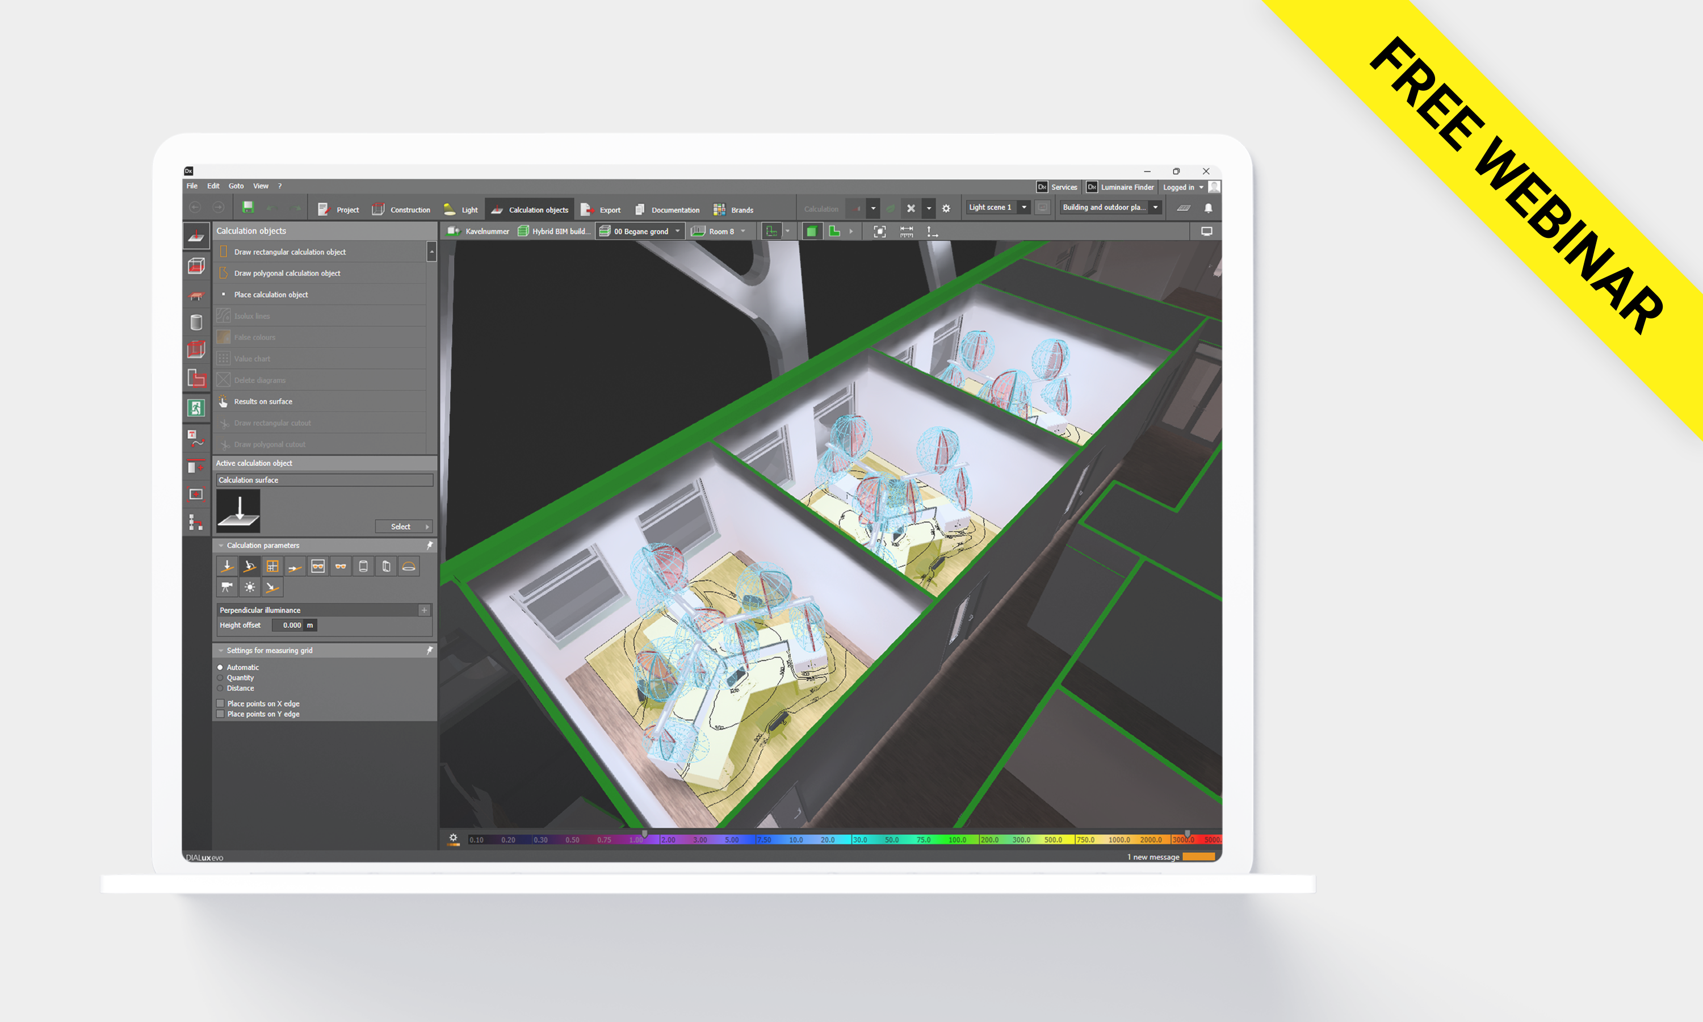Select the camera calculation parameter icon
The image size is (1703, 1022).
tap(226, 587)
